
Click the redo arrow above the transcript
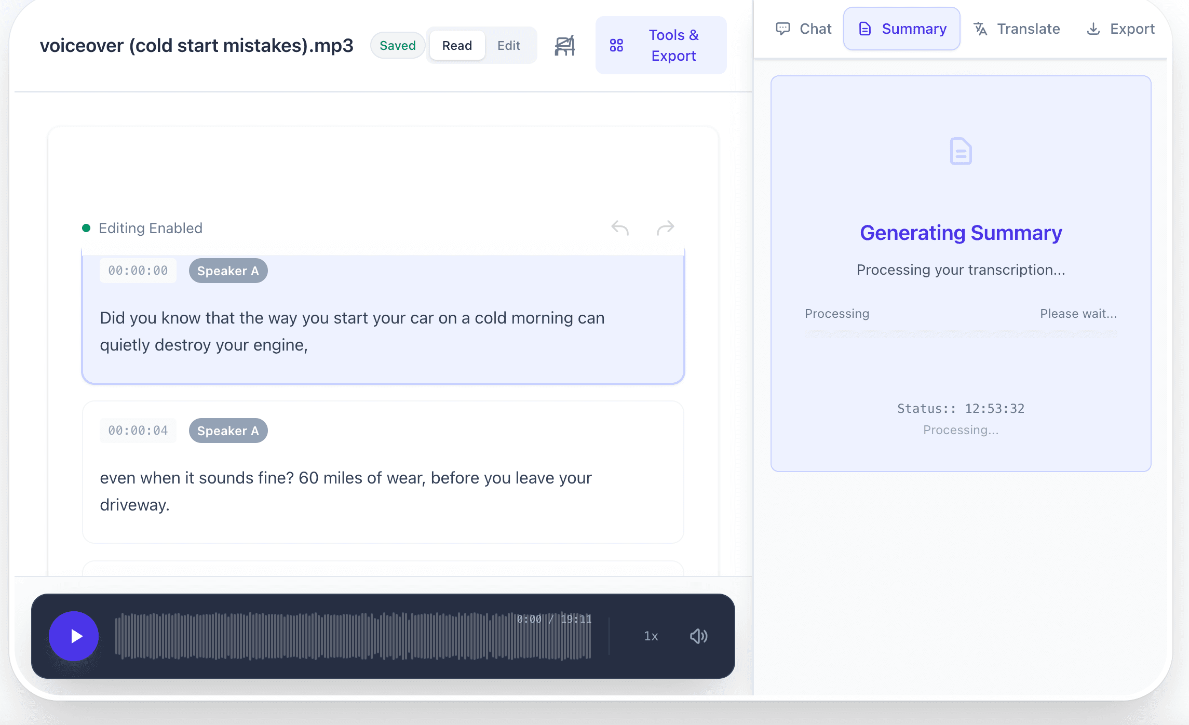coord(666,227)
